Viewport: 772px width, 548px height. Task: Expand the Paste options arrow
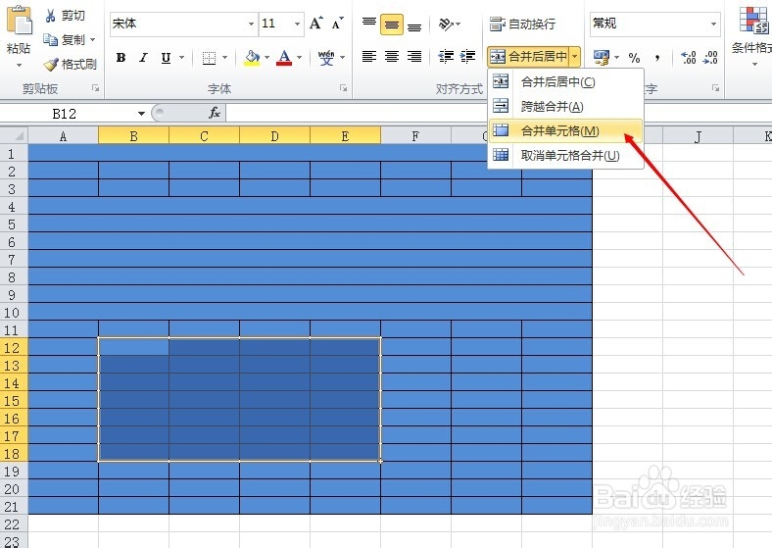19,65
